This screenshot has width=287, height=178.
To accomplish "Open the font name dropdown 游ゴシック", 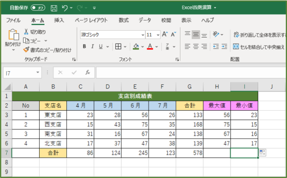I will (x=143, y=35).
